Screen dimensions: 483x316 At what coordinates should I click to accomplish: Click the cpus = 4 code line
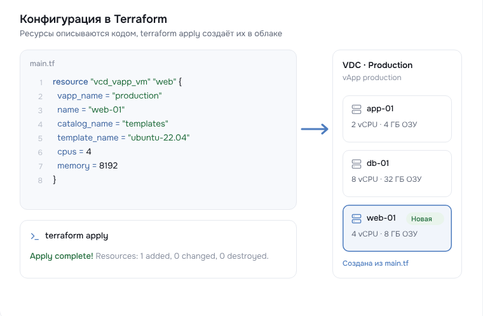[x=74, y=152]
